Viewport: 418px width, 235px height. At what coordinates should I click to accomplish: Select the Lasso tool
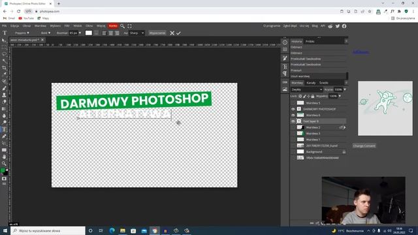tap(4, 54)
